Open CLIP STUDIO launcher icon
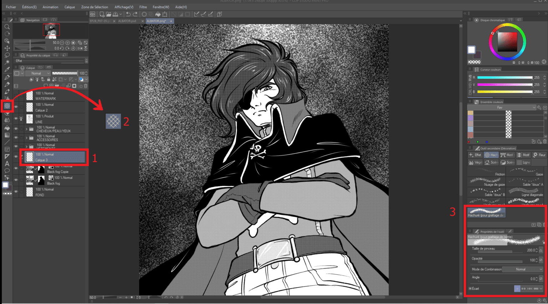This screenshot has width=548, height=304. pos(93,14)
